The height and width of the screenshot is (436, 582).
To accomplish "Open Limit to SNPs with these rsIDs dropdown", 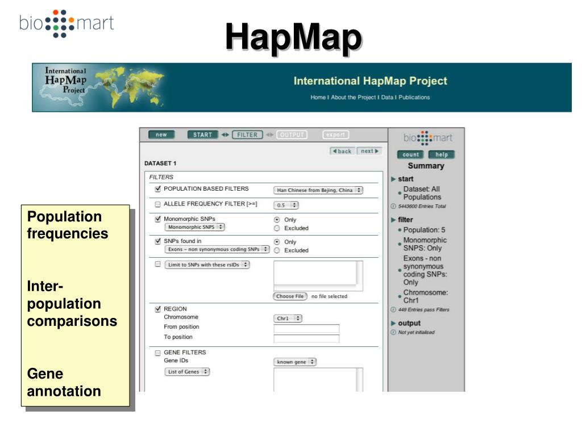I will tap(207, 265).
